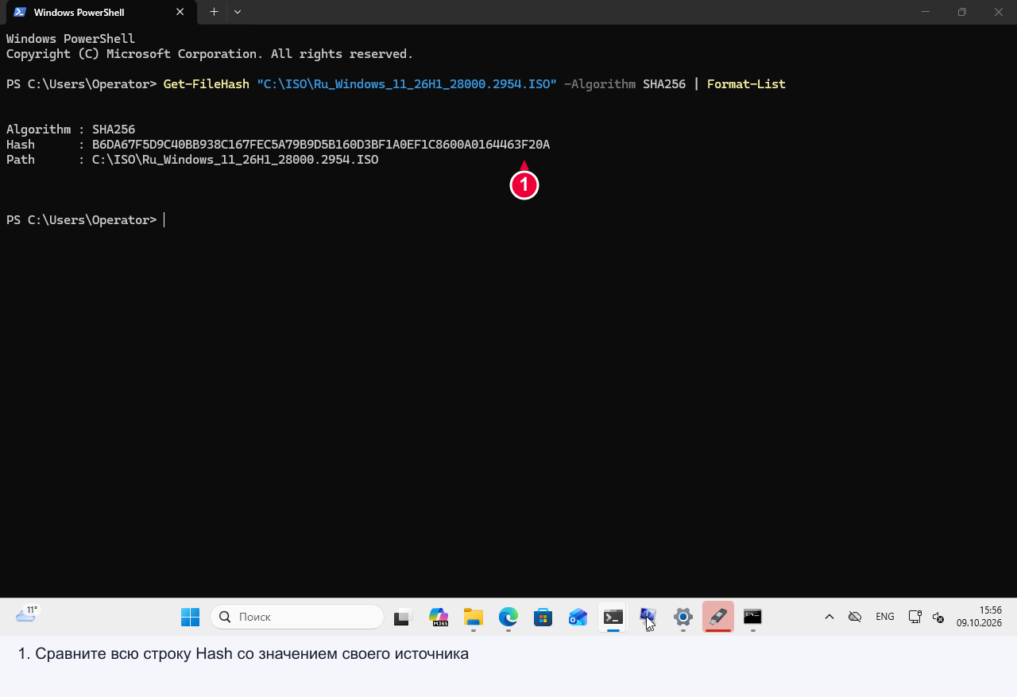
Task: Click the Get-FileHash command text
Action: click(207, 84)
